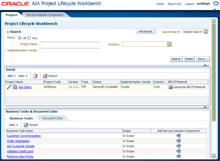Click the Generate Bill Of Material gear icon
This screenshot has width=220, height=161.
(x=171, y=87)
